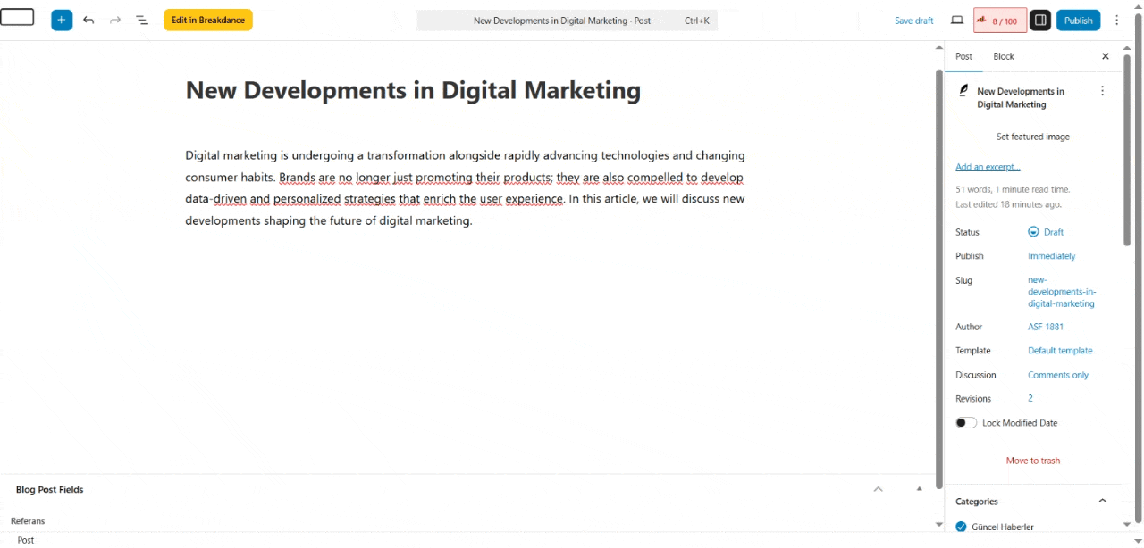This screenshot has width=1144, height=548.
Task: Uncheck the Güncel Haberler category
Action: tap(961, 527)
